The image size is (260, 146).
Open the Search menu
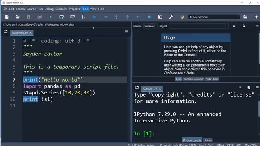(x=20, y=9)
